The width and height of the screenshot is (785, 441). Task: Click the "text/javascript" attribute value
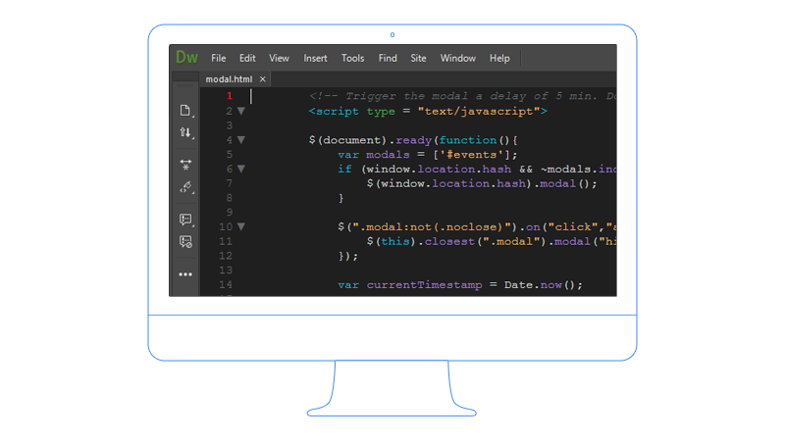click(x=479, y=112)
